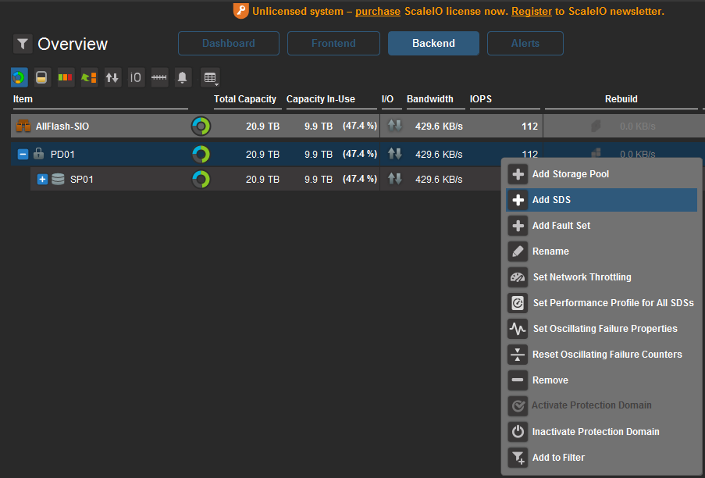
Task: Select the PD01 row name
Action: click(62, 155)
